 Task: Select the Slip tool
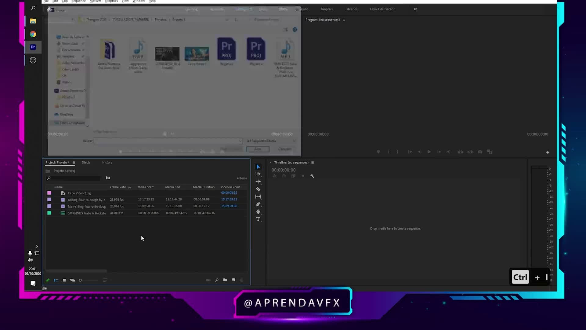coord(258,196)
